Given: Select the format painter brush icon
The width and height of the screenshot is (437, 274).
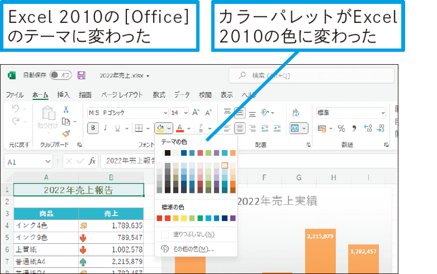Looking at the screenshot, I should coord(66,134).
